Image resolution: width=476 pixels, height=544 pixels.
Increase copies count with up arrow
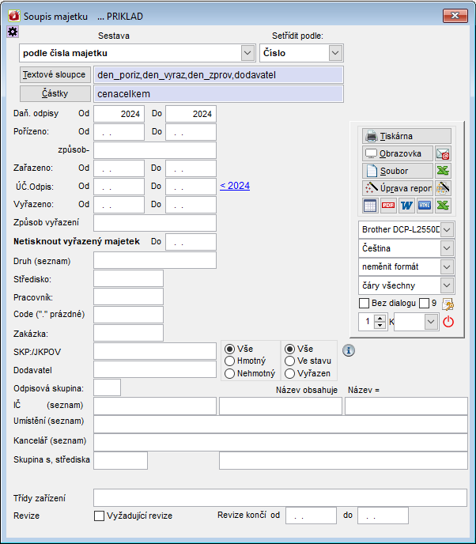380,319
